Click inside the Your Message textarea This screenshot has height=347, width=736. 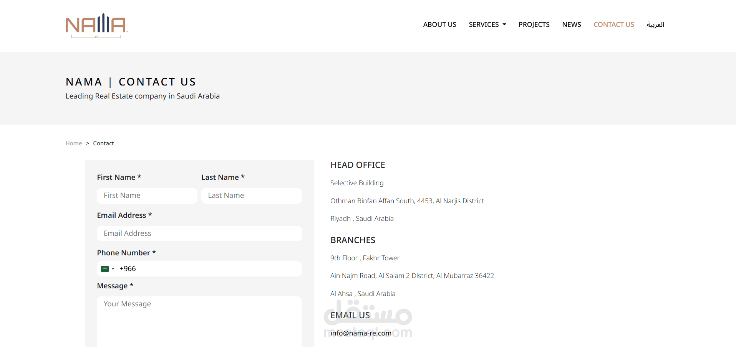tap(199, 321)
